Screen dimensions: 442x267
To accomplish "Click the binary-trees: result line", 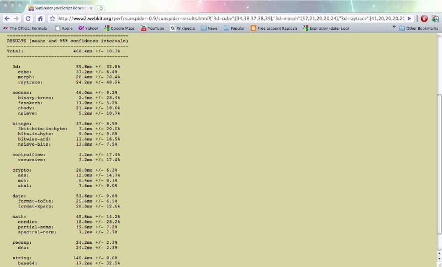I will pos(69,98).
